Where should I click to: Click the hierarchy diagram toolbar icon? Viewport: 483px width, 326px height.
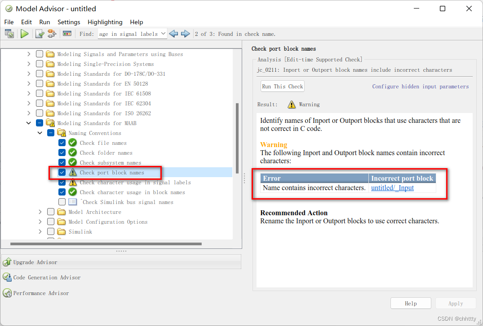click(52, 34)
